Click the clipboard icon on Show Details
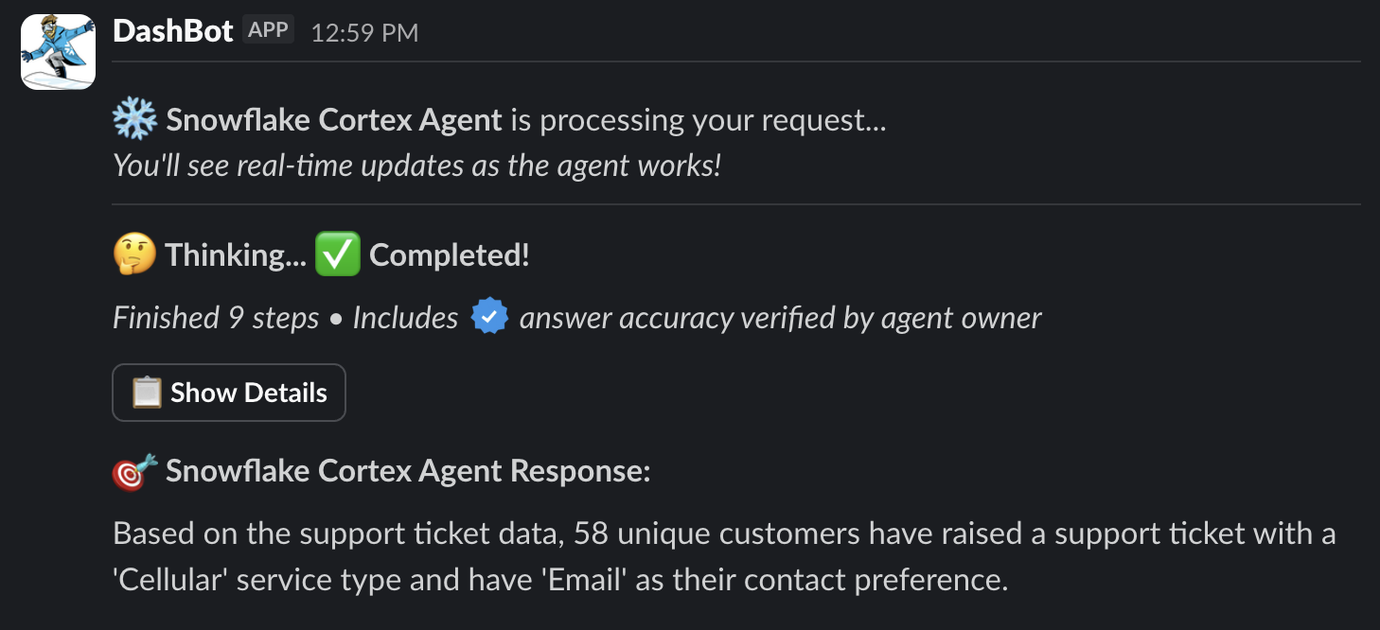 (147, 393)
